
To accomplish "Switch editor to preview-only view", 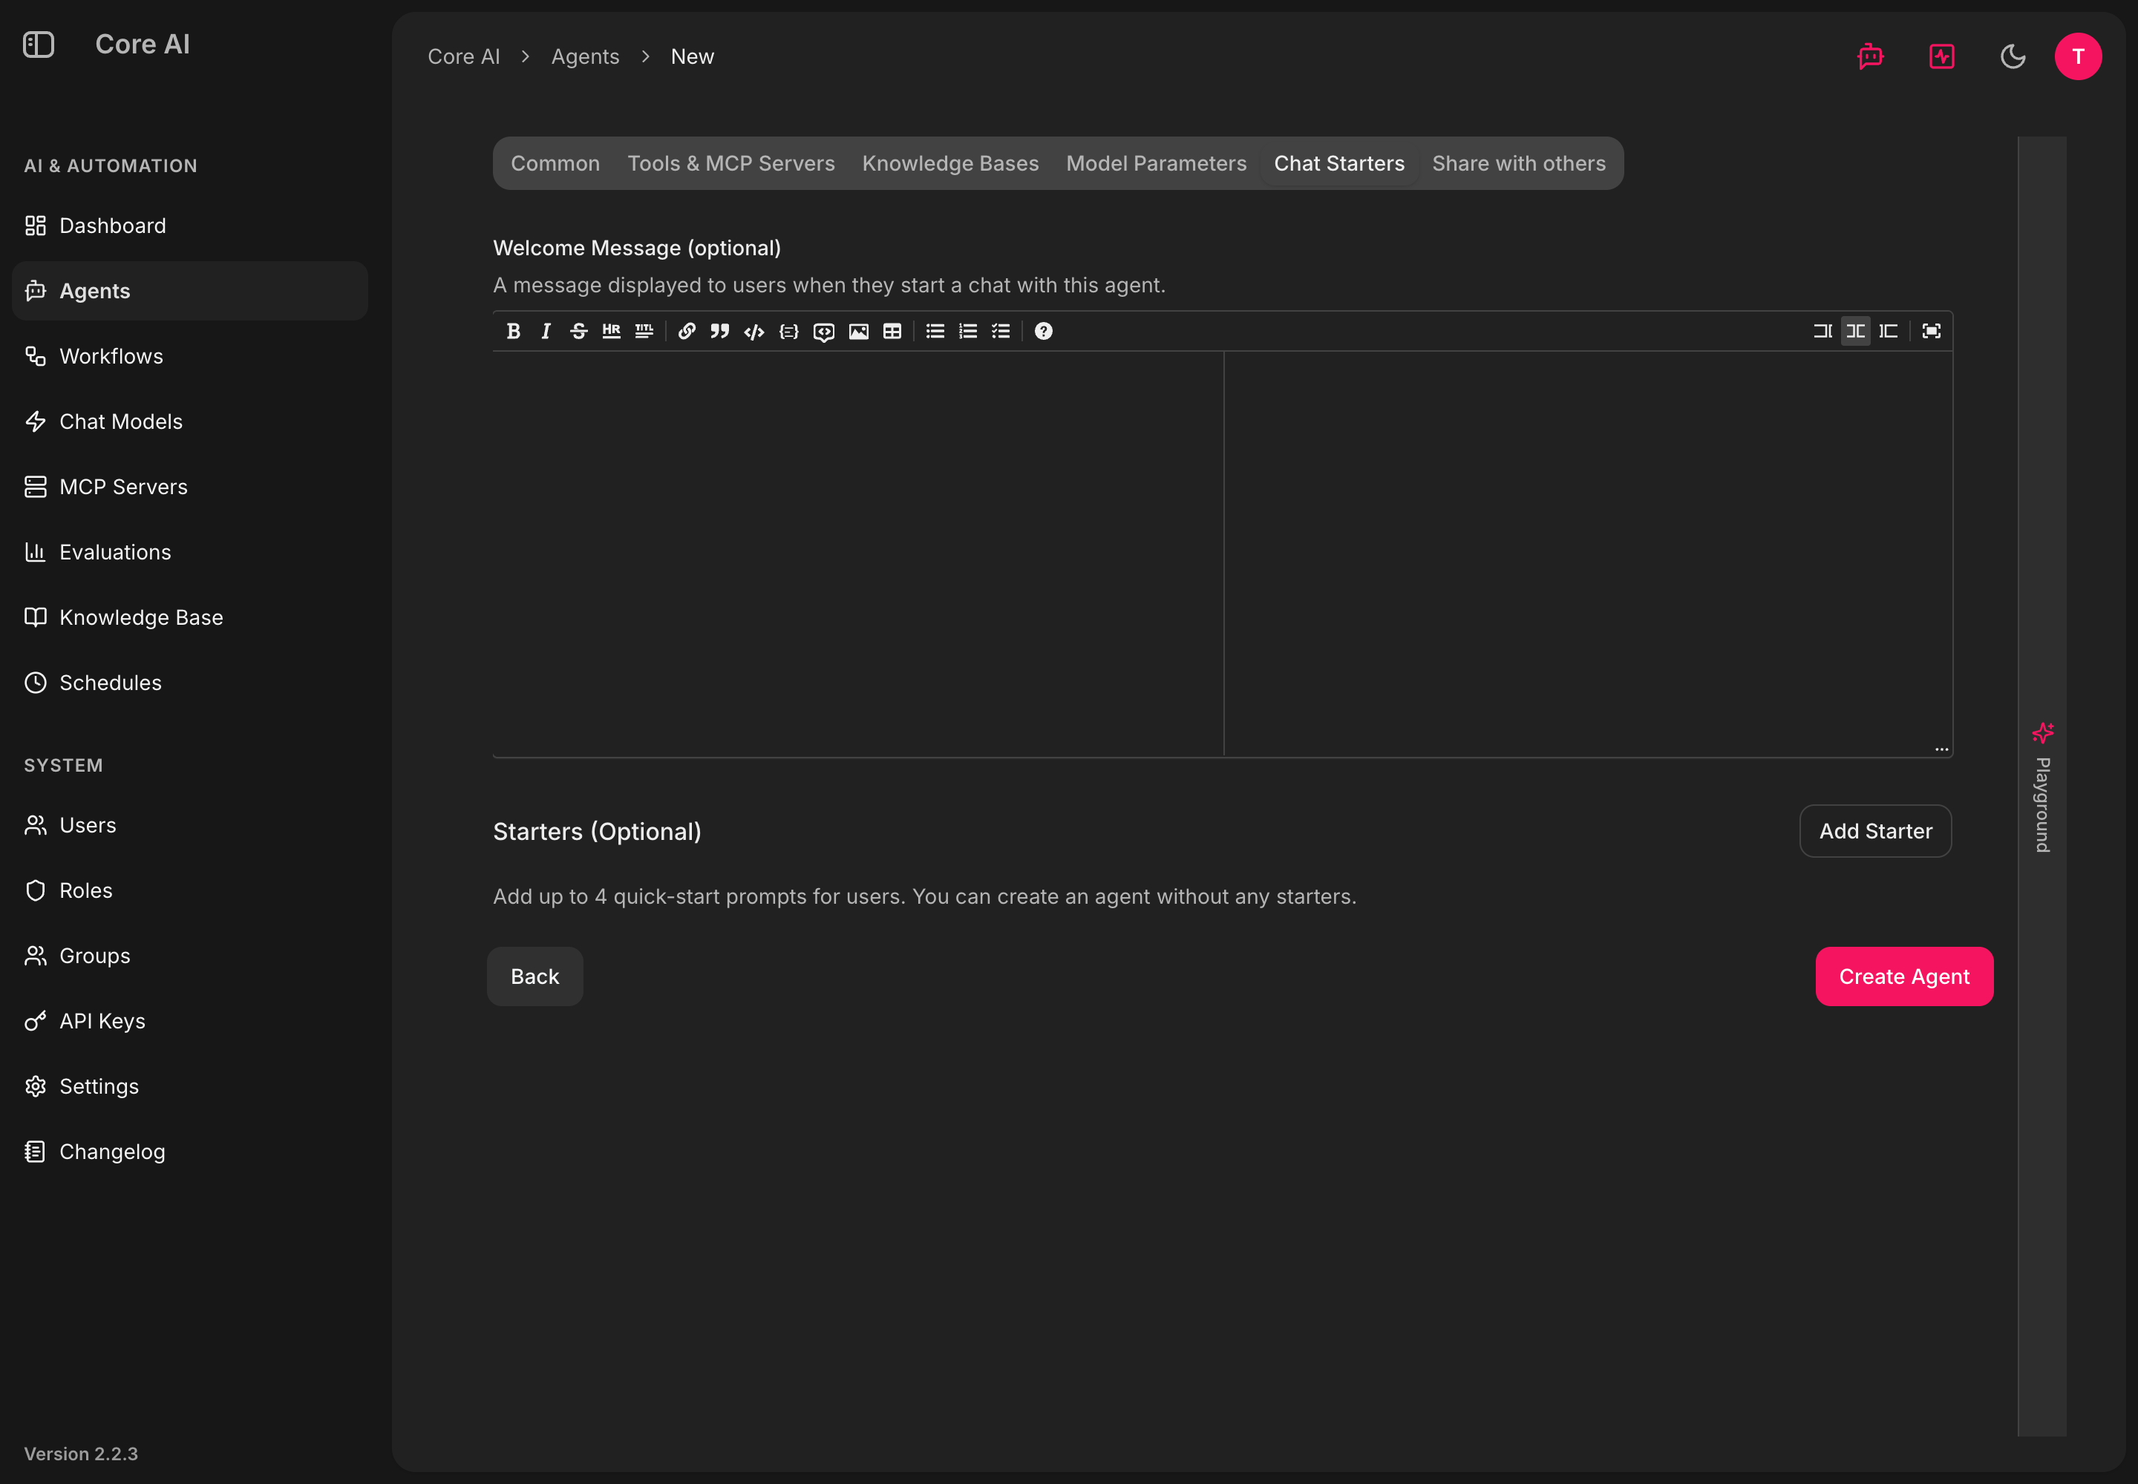I will coord(1888,331).
